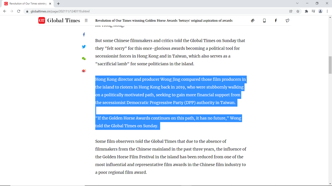
Task: Close the Revolution of Our Times tab
Action: tap(50, 4)
